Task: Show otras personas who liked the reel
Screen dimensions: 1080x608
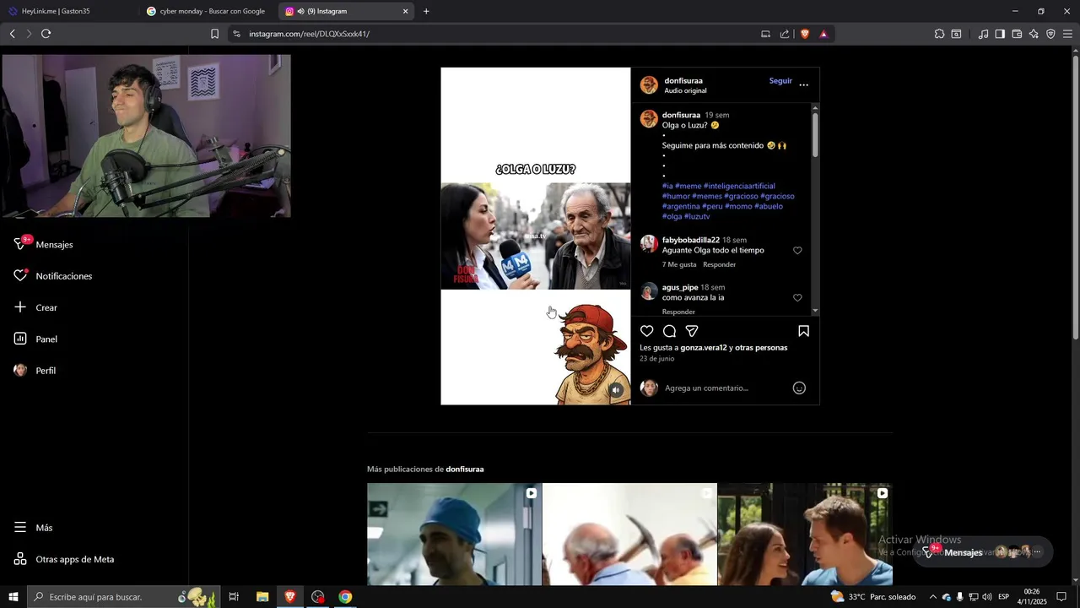Action: click(x=761, y=348)
